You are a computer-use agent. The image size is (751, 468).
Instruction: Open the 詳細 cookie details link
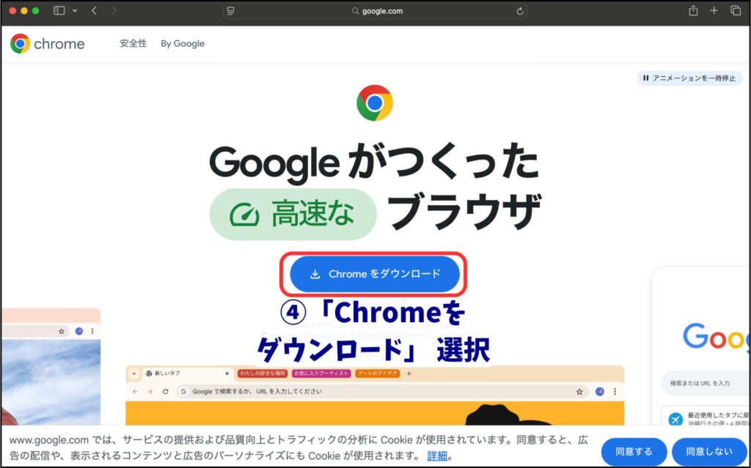437,455
